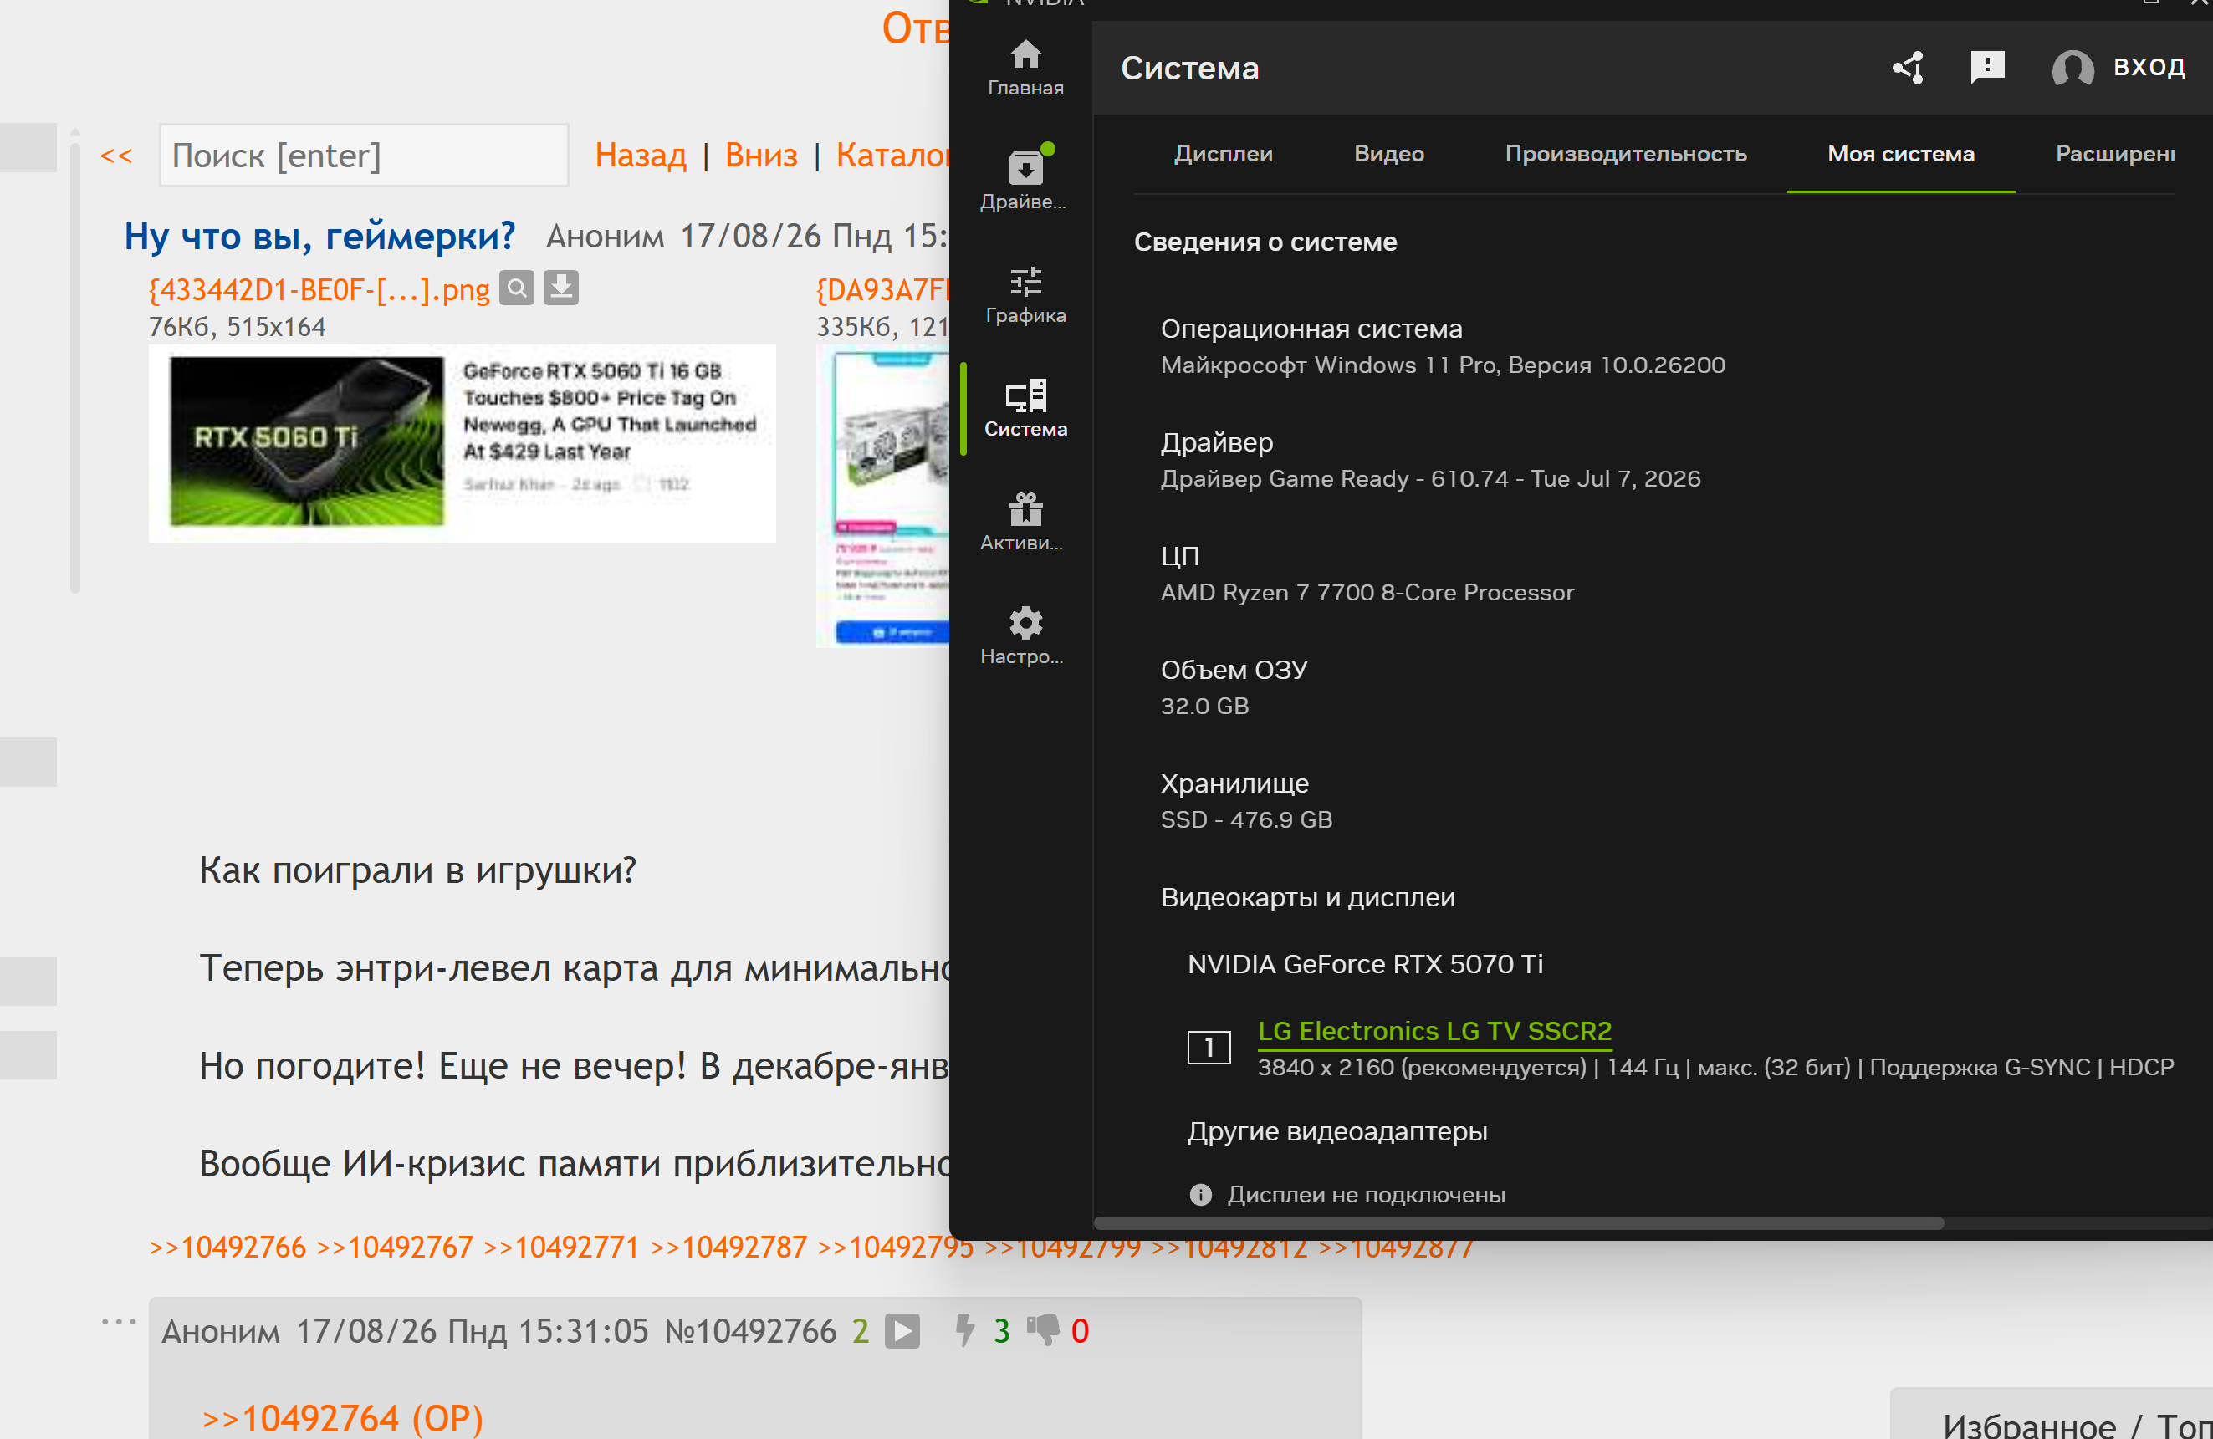
Task: Follow the >>10492767 reply link
Action: click(394, 1247)
